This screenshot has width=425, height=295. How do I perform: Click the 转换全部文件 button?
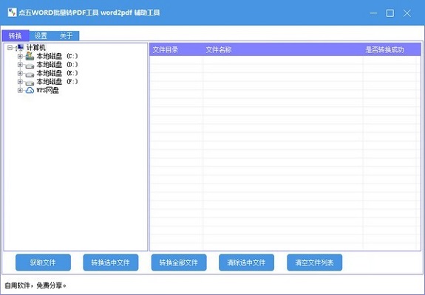pos(179,263)
